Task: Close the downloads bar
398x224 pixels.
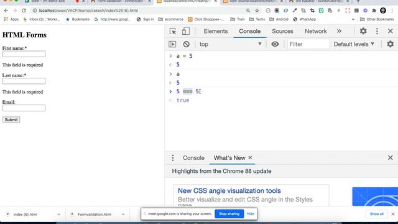Action: pyautogui.click(x=393, y=214)
